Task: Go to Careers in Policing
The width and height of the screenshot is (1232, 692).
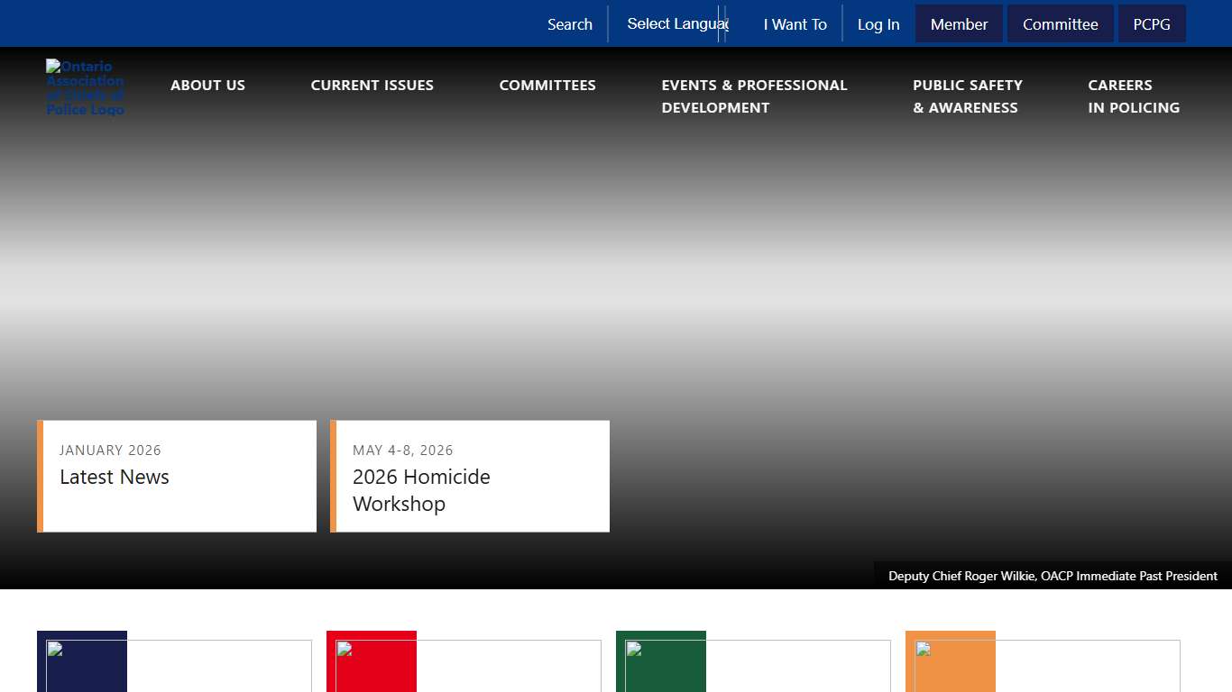Action: point(1134,96)
